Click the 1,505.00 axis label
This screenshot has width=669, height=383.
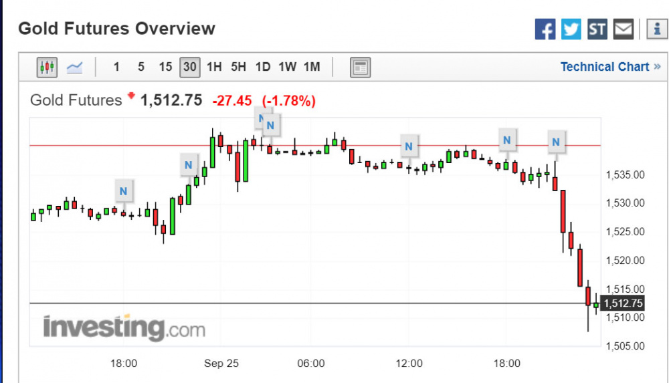(x=625, y=346)
